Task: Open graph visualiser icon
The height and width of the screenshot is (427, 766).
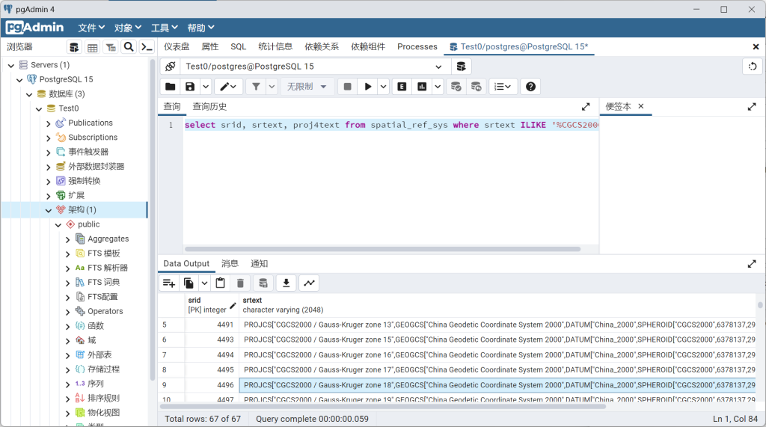Action: 309,283
